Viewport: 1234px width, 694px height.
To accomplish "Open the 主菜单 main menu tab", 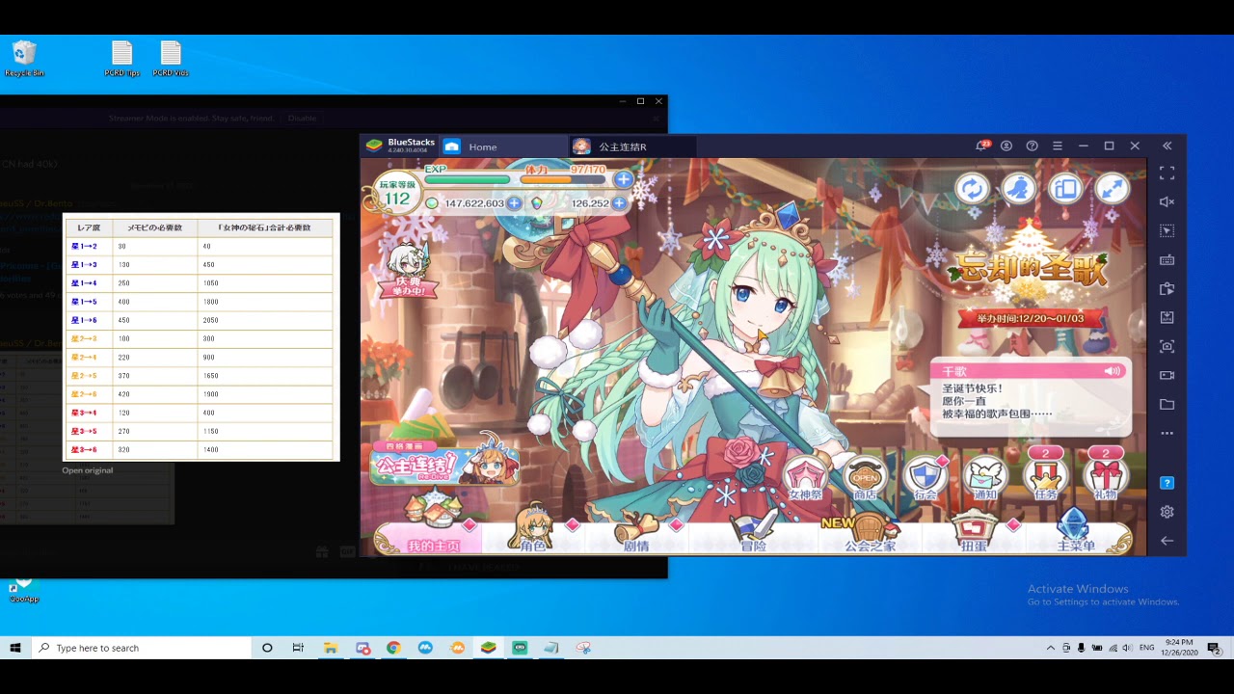I will click(1076, 531).
